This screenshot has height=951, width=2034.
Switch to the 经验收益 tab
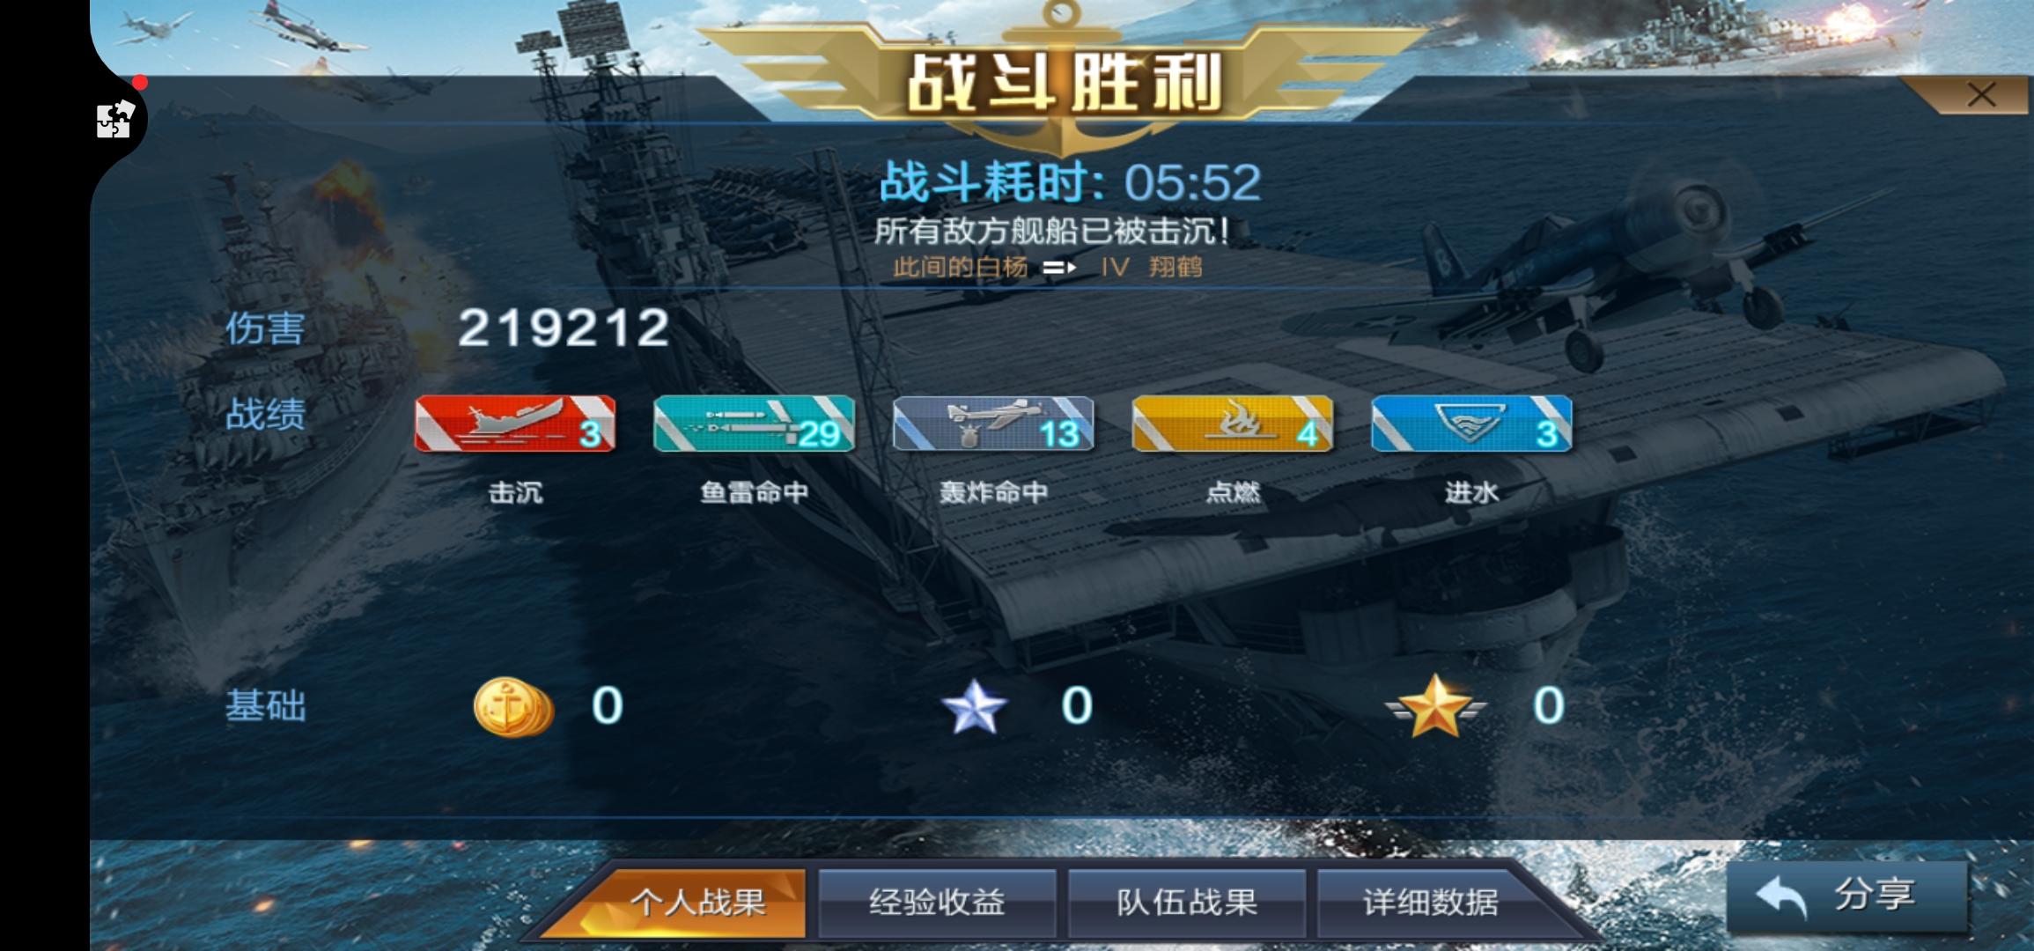point(937,903)
